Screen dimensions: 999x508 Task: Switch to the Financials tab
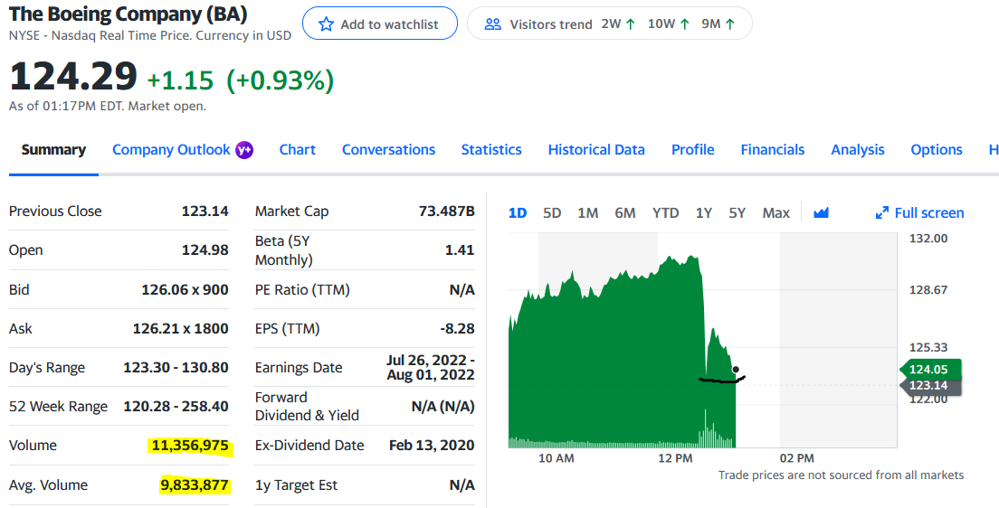click(772, 150)
